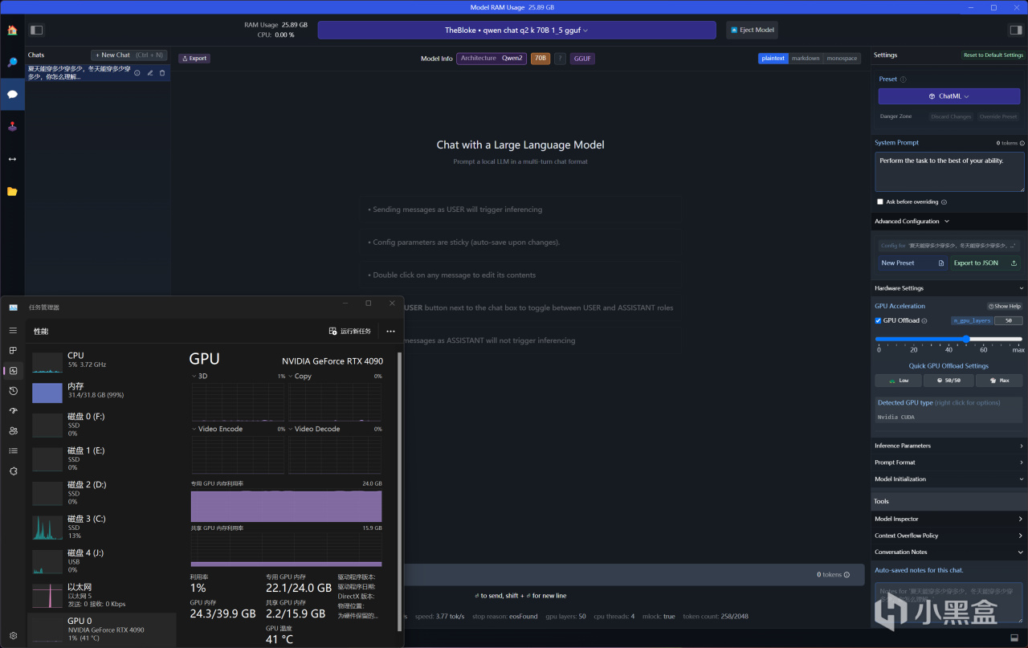Viewport: 1028px width, 648px height.
Task: Open App history in Task Manager
Action: tap(13, 390)
